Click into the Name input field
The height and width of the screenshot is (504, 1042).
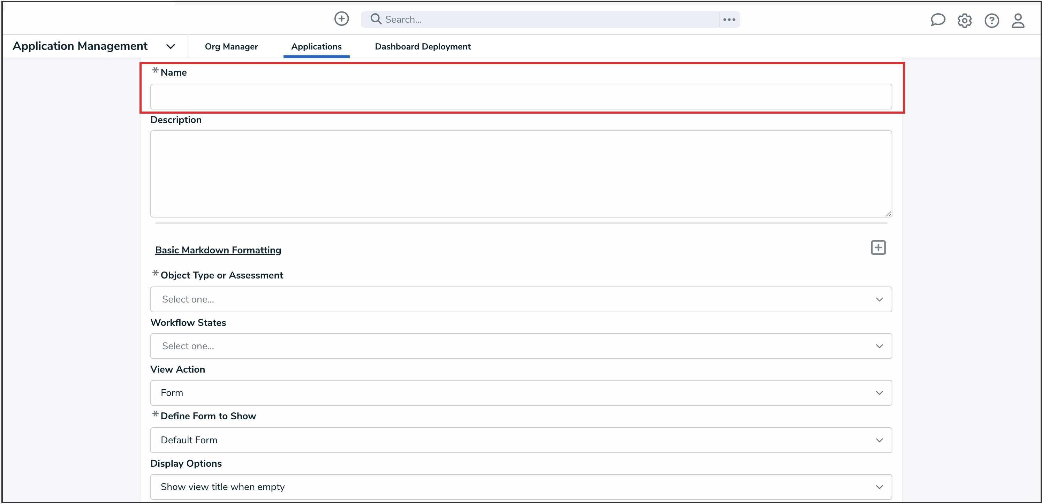(x=521, y=97)
